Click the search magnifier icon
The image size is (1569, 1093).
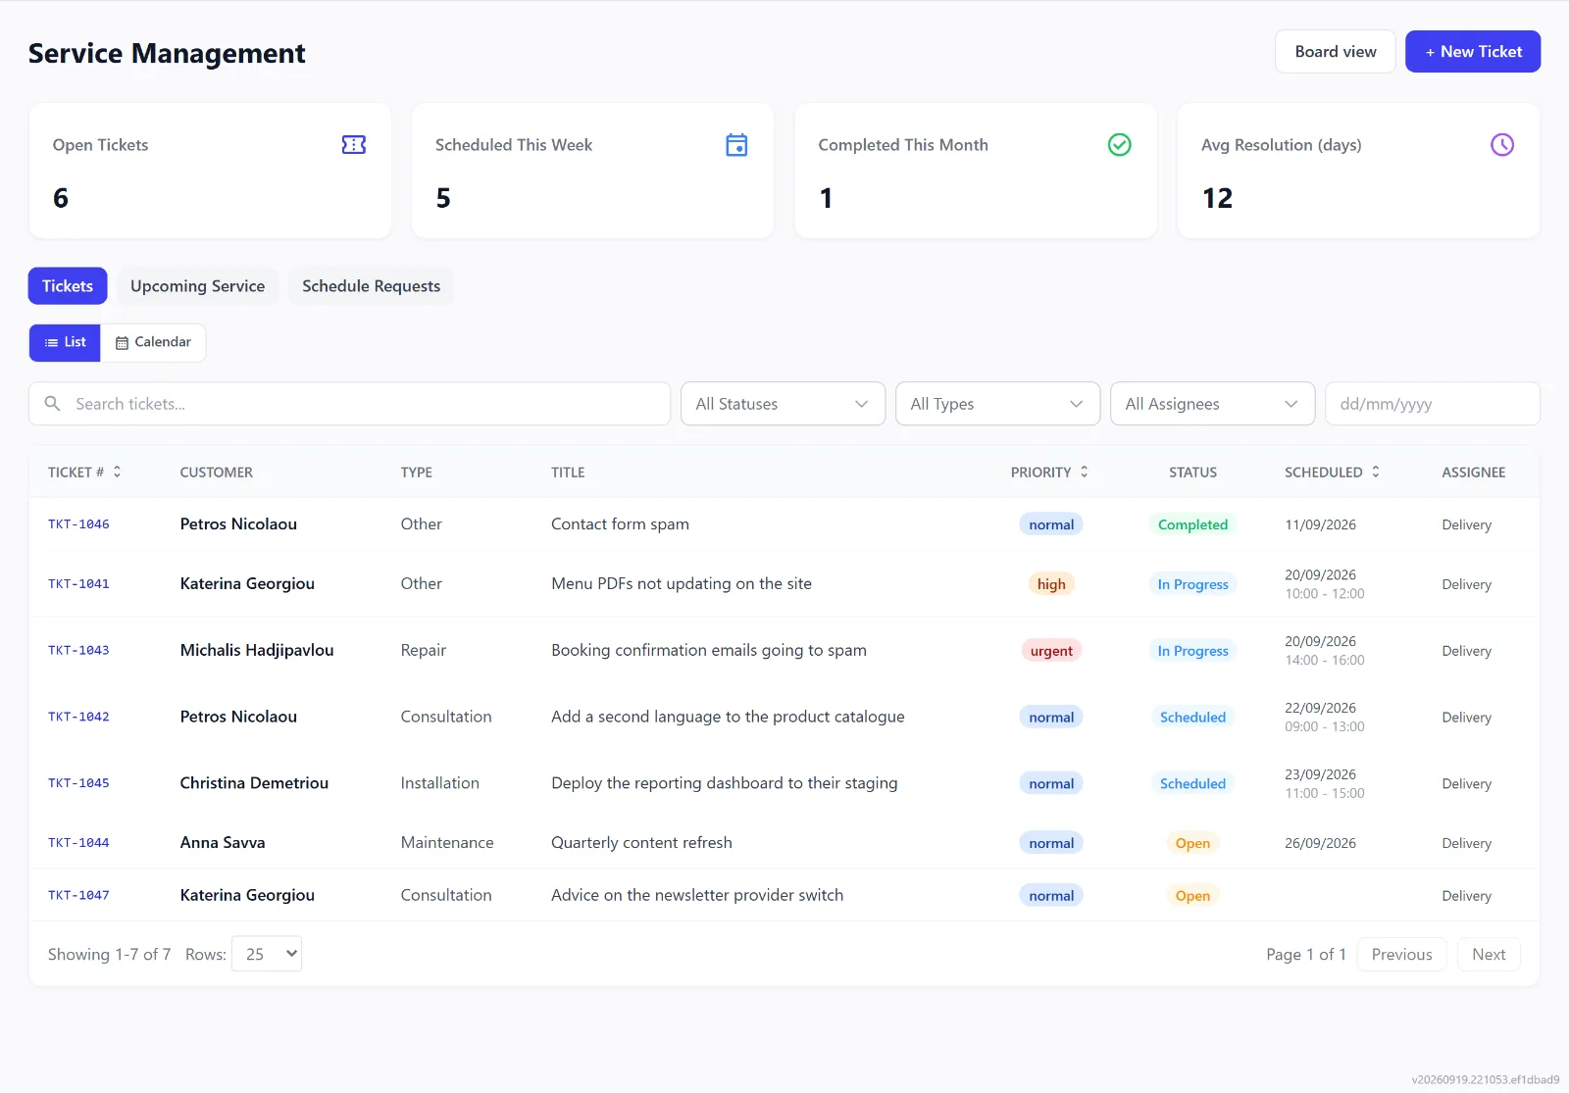(x=53, y=404)
